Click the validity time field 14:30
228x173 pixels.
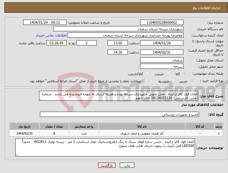(x=118, y=52)
